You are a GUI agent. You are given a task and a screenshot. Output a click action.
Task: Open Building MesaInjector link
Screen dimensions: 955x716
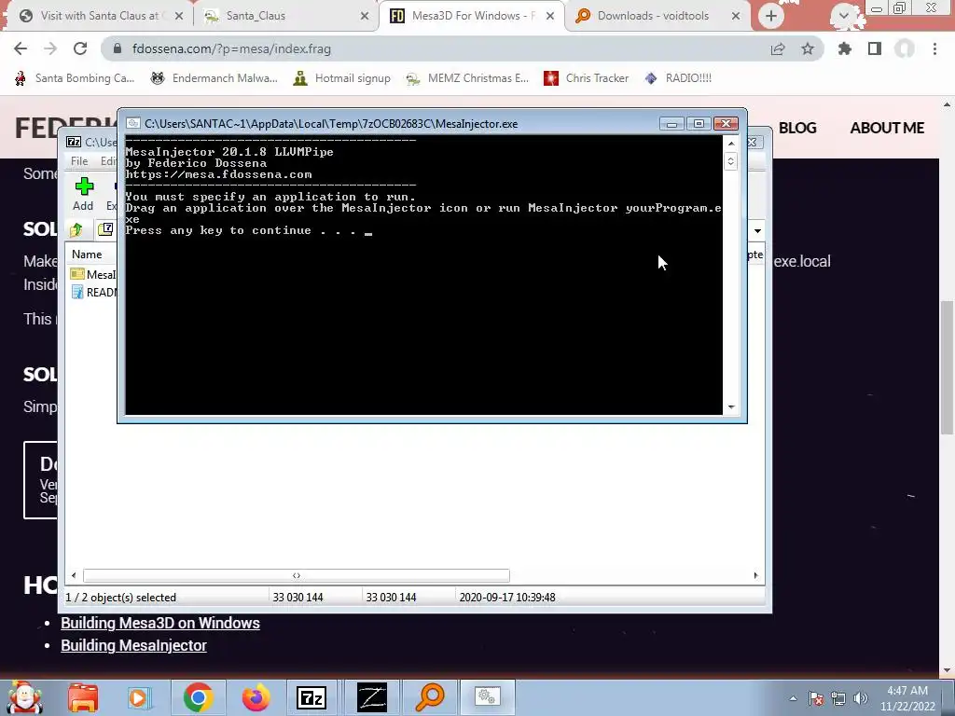pyautogui.click(x=133, y=645)
